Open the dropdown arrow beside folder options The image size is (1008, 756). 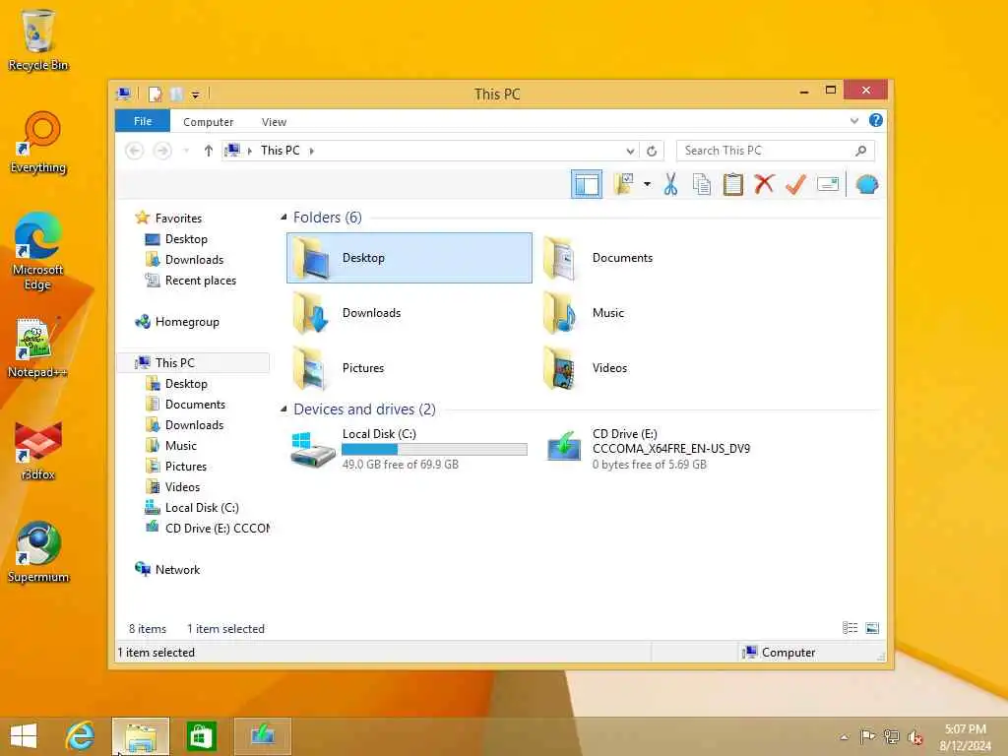(647, 184)
